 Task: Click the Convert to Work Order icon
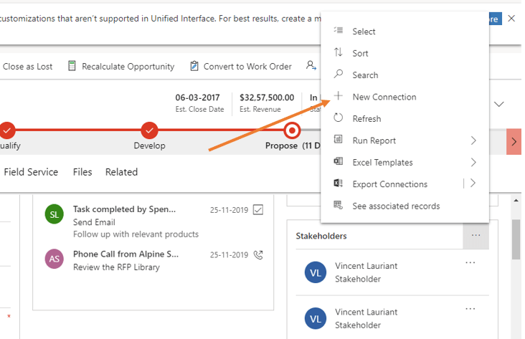click(x=194, y=66)
